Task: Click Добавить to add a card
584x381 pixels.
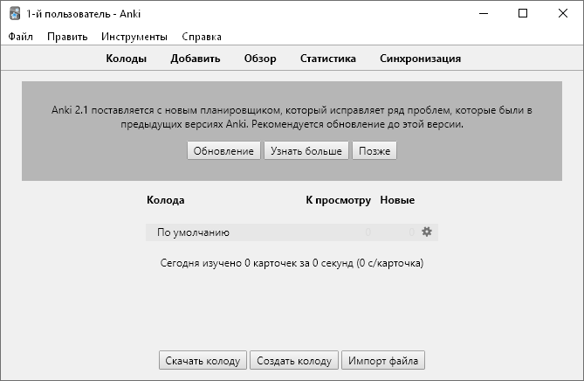Action: (196, 59)
